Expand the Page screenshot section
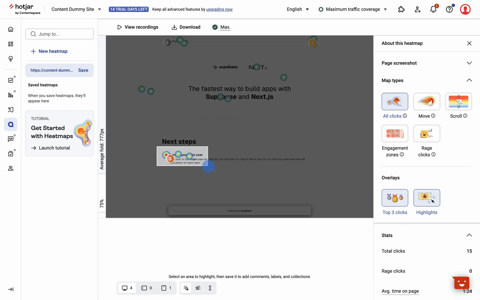The width and height of the screenshot is (480, 300). pyautogui.click(x=469, y=63)
